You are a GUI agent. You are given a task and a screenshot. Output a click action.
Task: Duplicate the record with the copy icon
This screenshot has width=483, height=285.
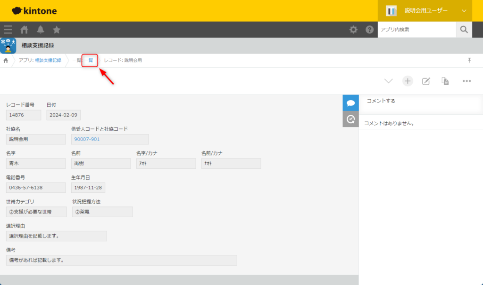tap(445, 81)
